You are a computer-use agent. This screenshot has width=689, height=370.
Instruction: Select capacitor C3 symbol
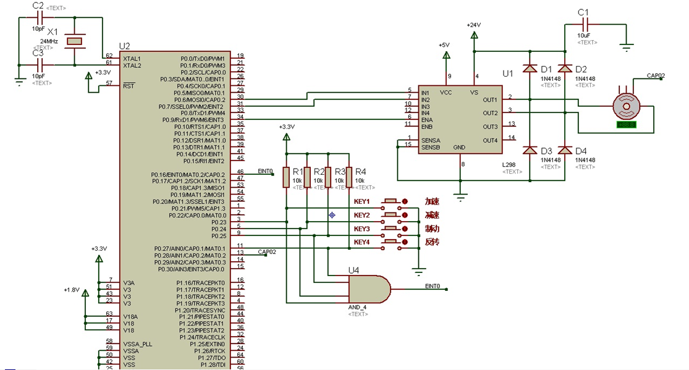[x=39, y=65]
